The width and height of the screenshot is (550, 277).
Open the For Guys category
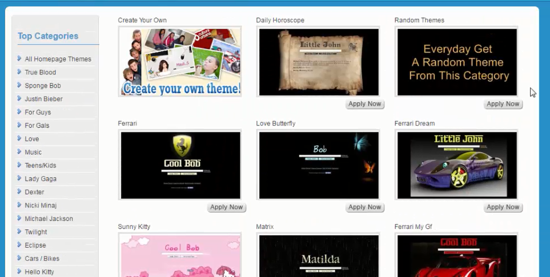pyautogui.click(x=38, y=112)
